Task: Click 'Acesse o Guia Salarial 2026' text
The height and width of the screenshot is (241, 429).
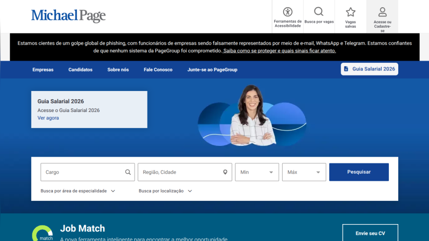Action: pyautogui.click(x=69, y=110)
